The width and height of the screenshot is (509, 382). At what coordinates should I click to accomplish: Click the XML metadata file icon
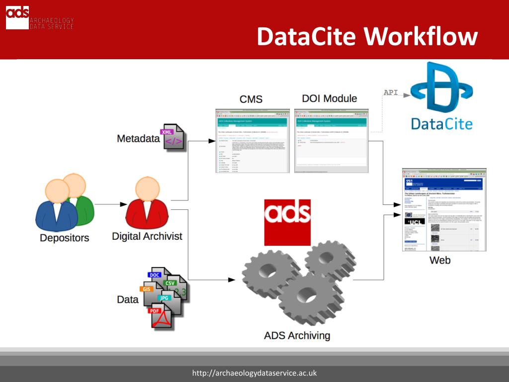pos(173,137)
